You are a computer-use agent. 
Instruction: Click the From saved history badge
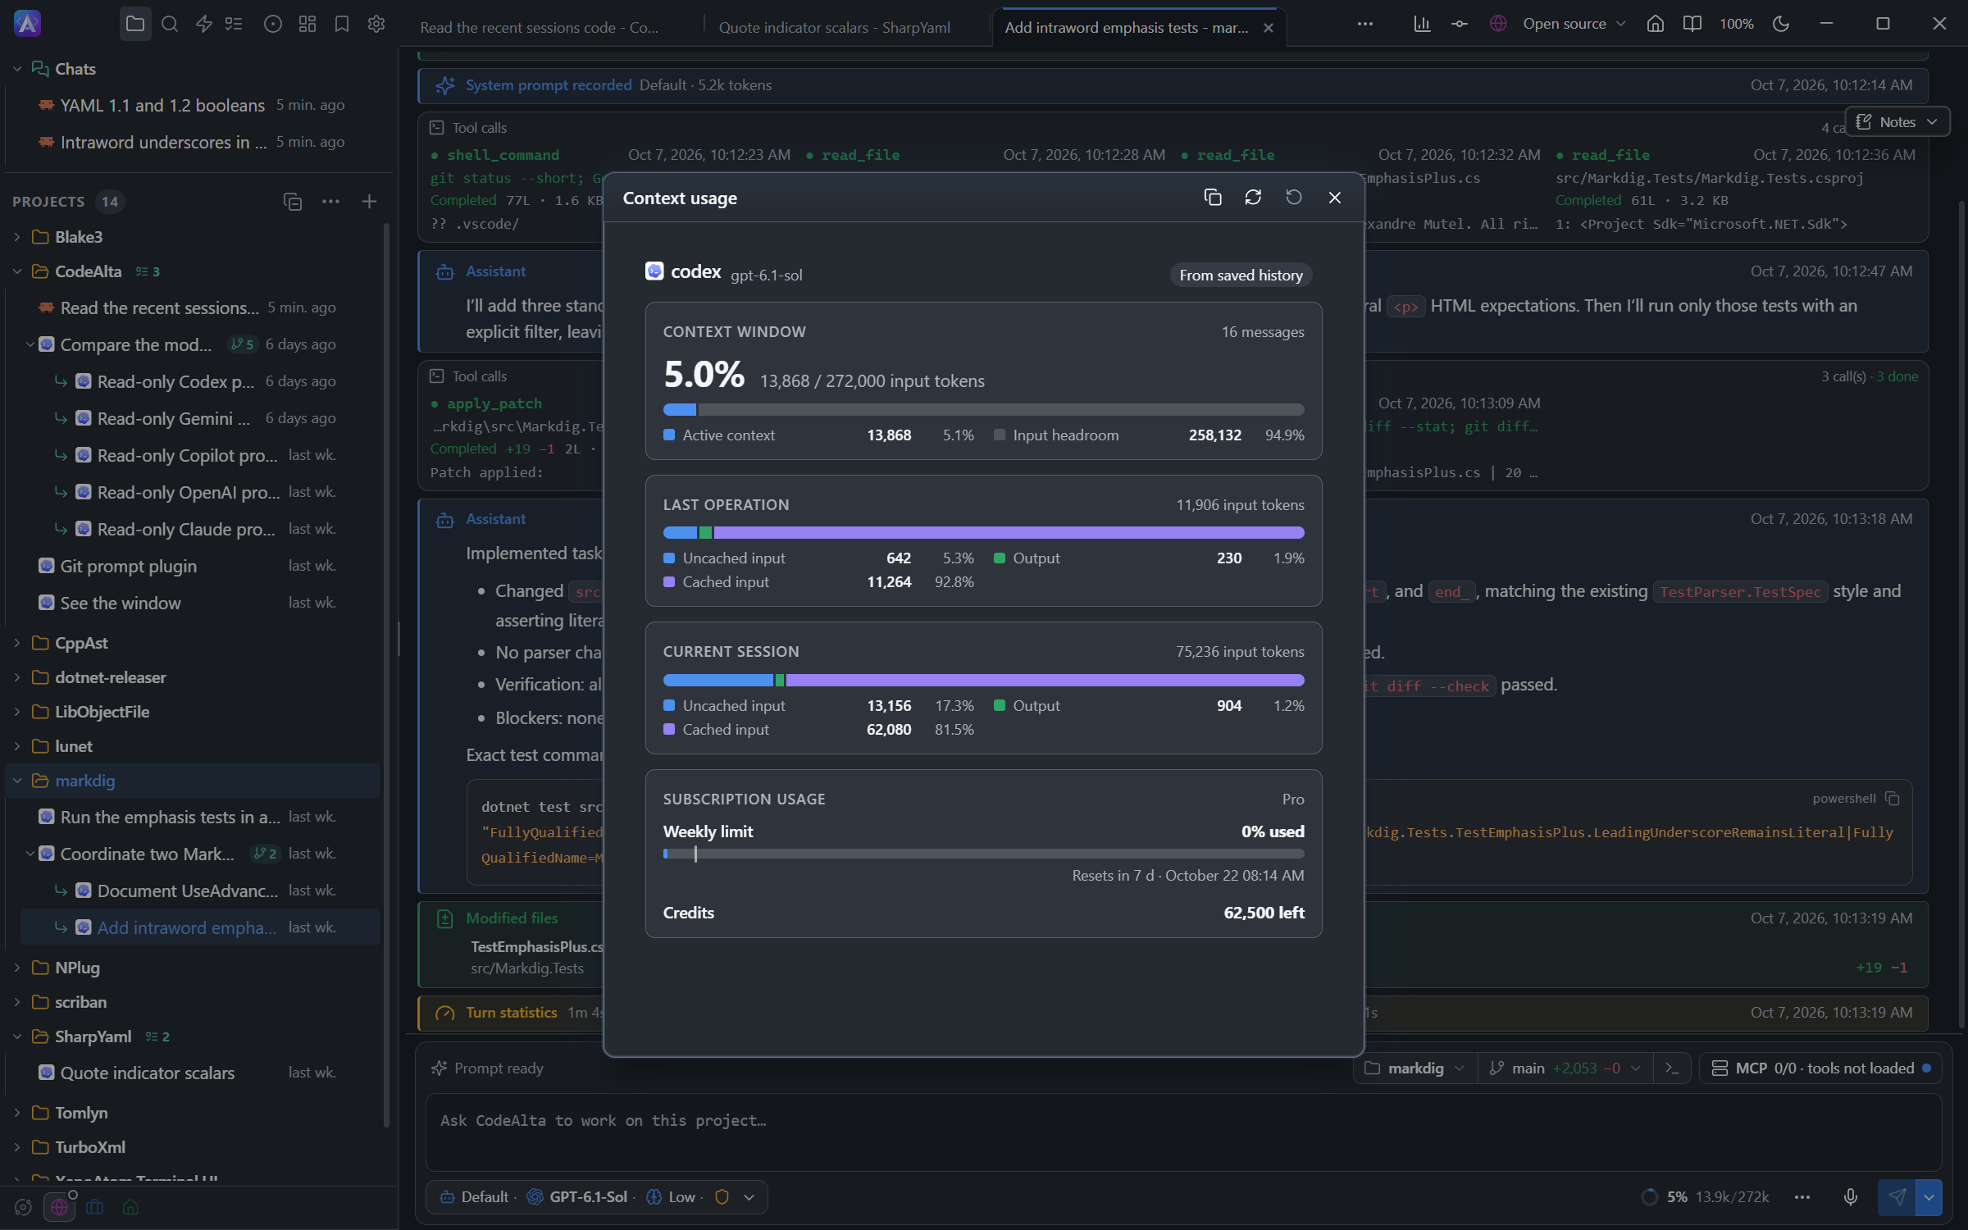pos(1241,276)
